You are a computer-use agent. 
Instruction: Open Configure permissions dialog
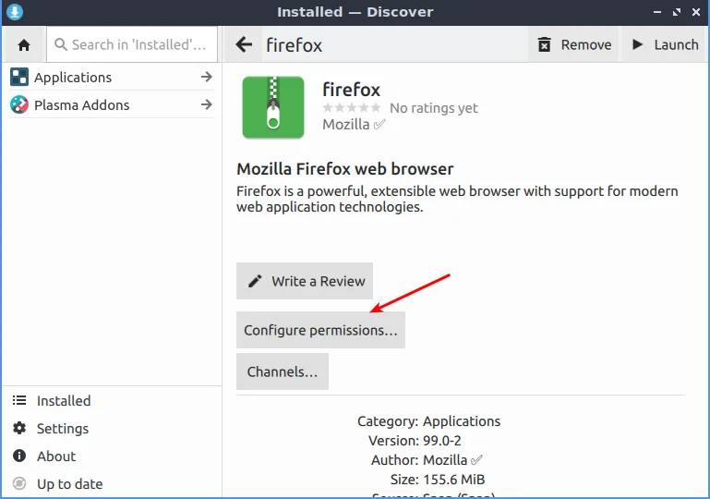320,330
